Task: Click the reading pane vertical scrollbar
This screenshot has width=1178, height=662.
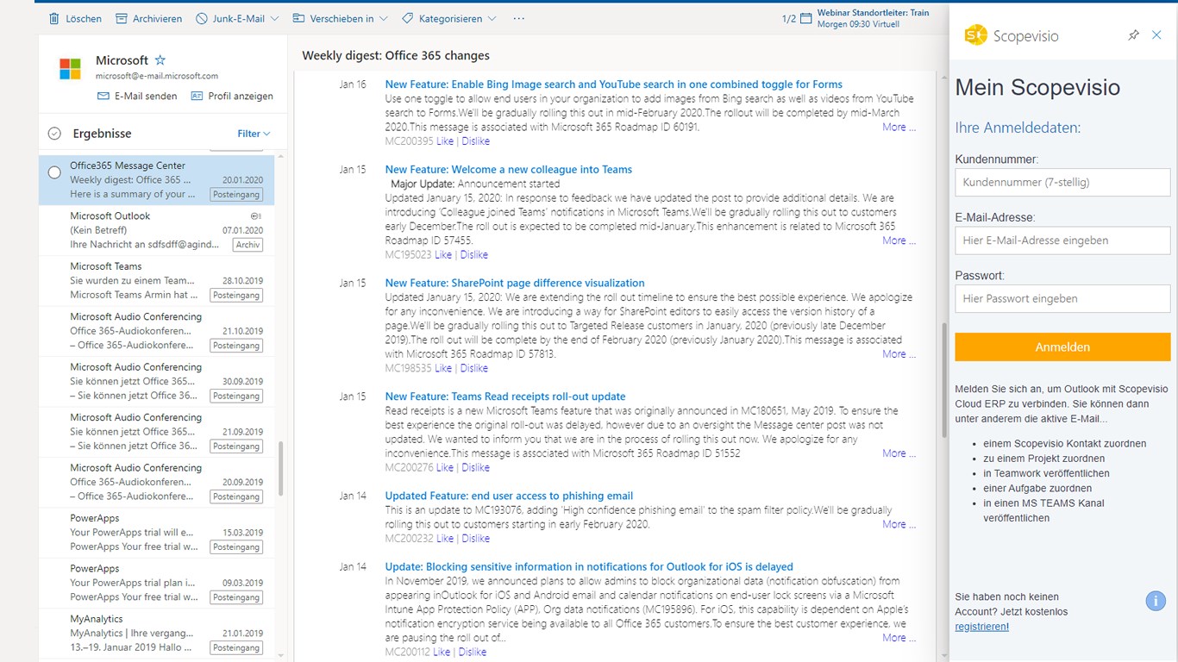Action: pyautogui.click(x=943, y=380)
